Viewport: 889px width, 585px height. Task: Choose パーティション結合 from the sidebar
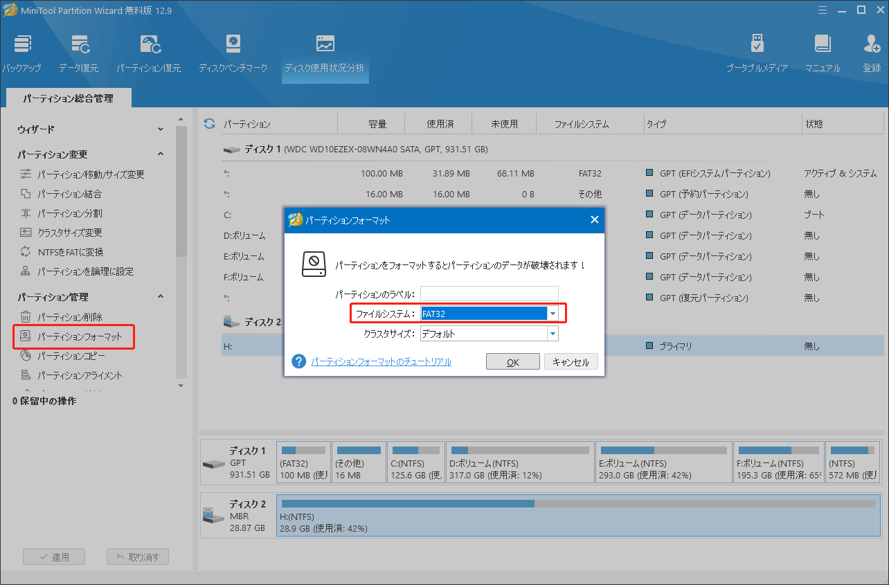(x=61, y=194)
